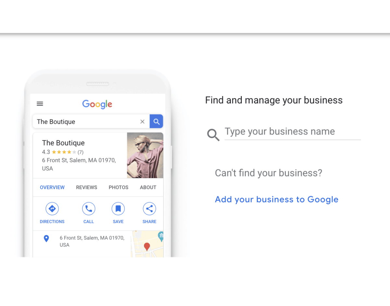This screenshot has height=306, width=390.
Task: Click the SHARE label
Action: 149,222
